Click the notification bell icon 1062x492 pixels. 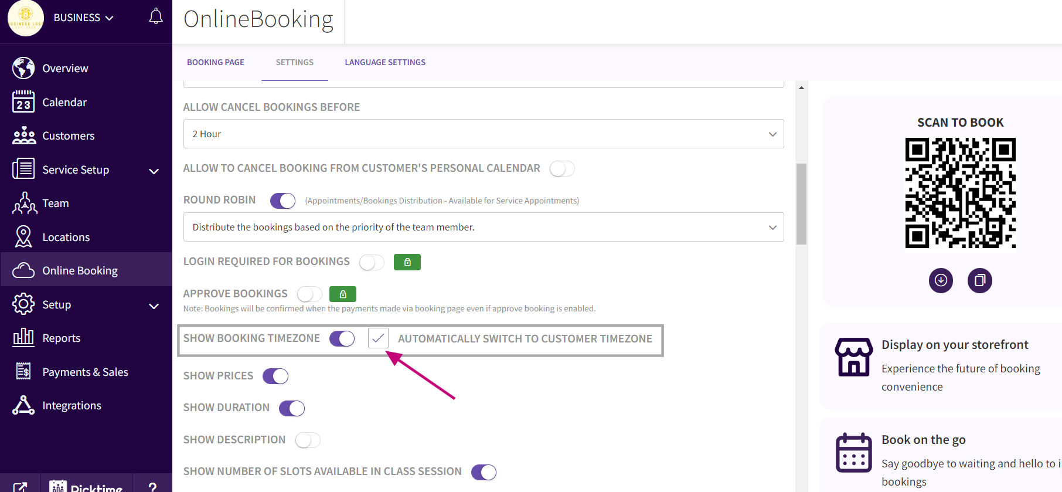click(x=155, y=16)
